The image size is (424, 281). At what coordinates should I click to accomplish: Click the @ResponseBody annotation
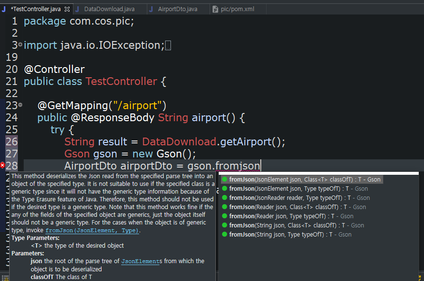pyautogui.click(x=113, y=118)
